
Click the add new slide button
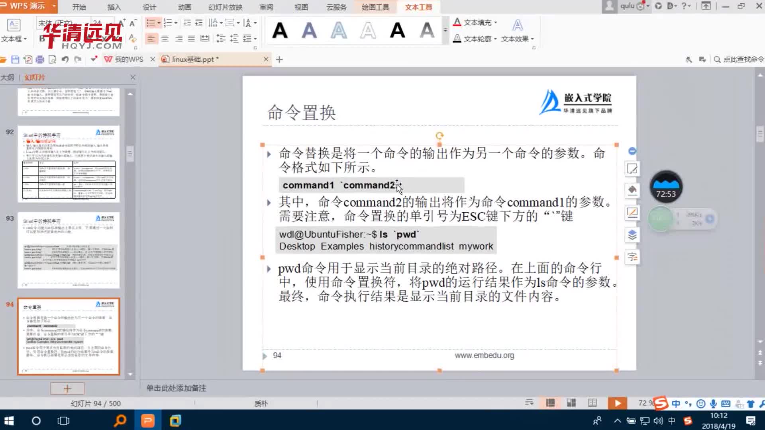pyautogui.click(x=67, y=389)
